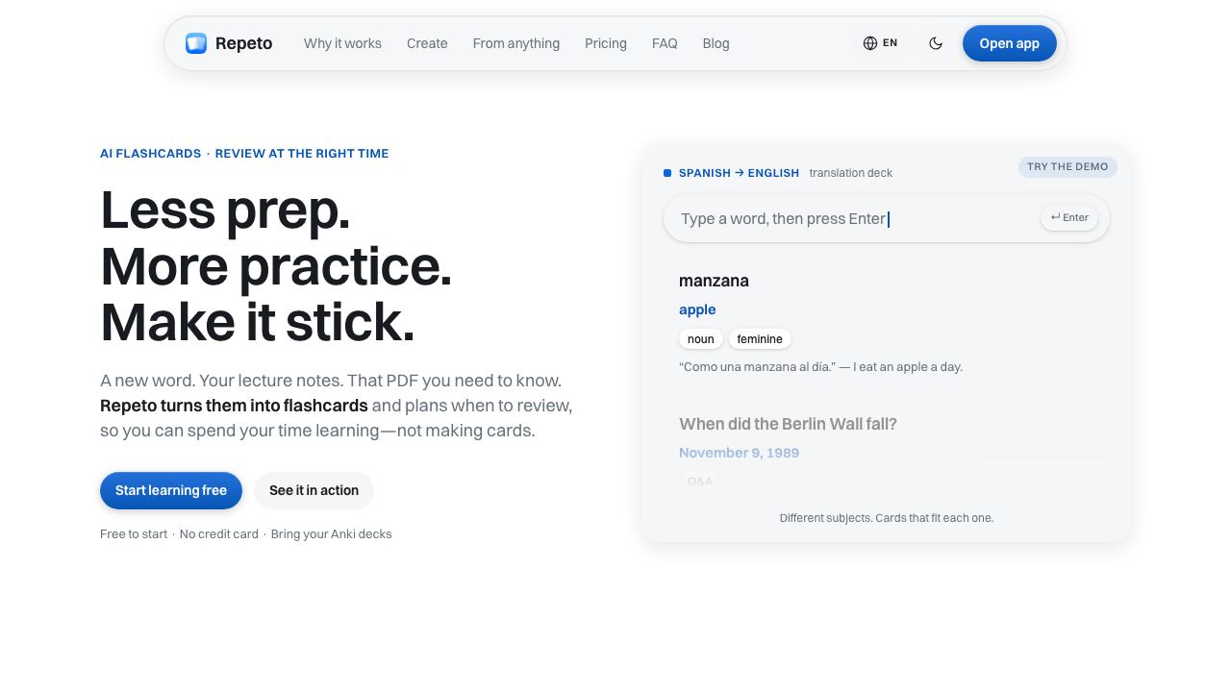Open the From anything nav link
This screenshot has width=1231, height=692.
pos(516,43)
